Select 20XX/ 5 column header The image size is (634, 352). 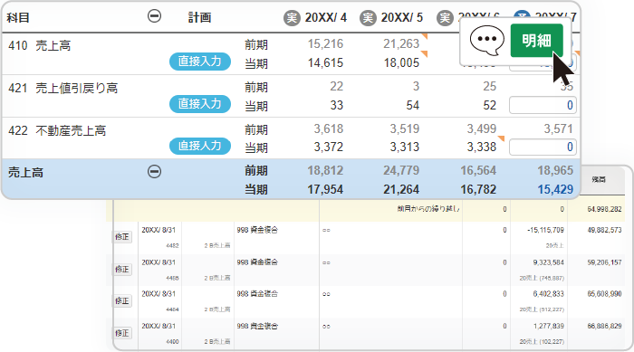[401, 18]
